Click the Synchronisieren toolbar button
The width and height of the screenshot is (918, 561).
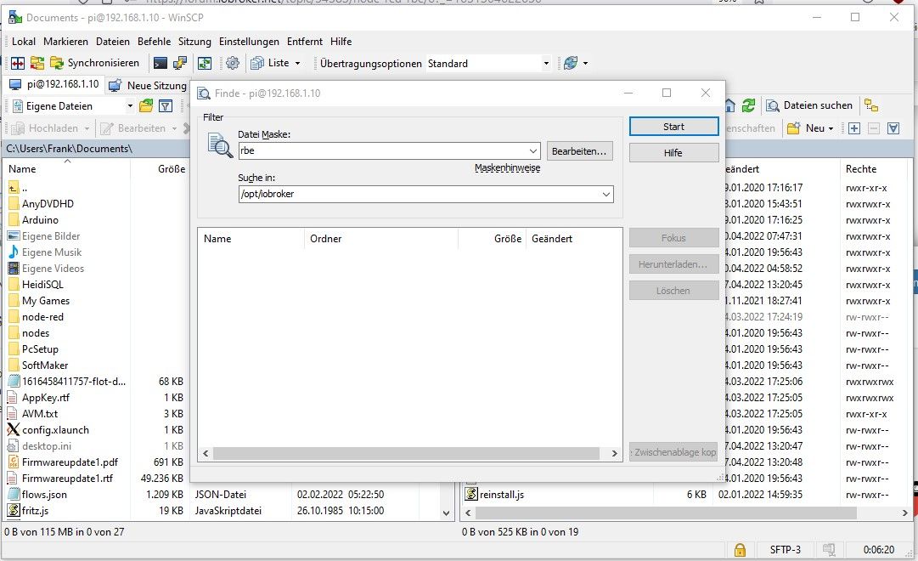pyautogui.click(x=94, y=63)
